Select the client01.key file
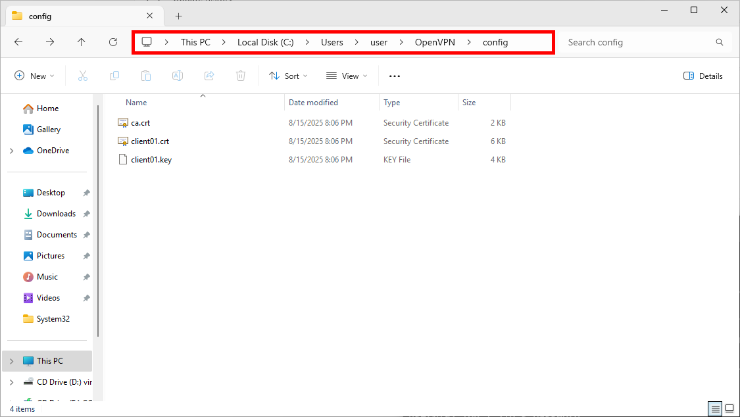 pyautogui.click(x=151, y=159)
